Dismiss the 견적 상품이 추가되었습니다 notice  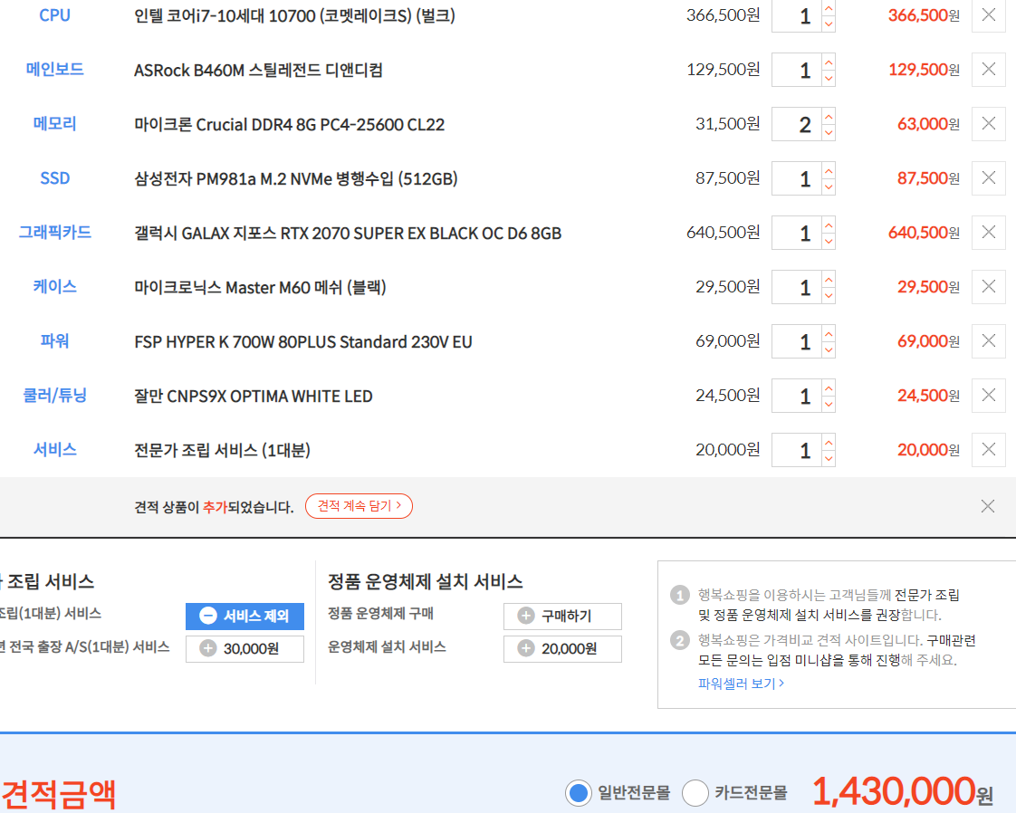point(988,506)
